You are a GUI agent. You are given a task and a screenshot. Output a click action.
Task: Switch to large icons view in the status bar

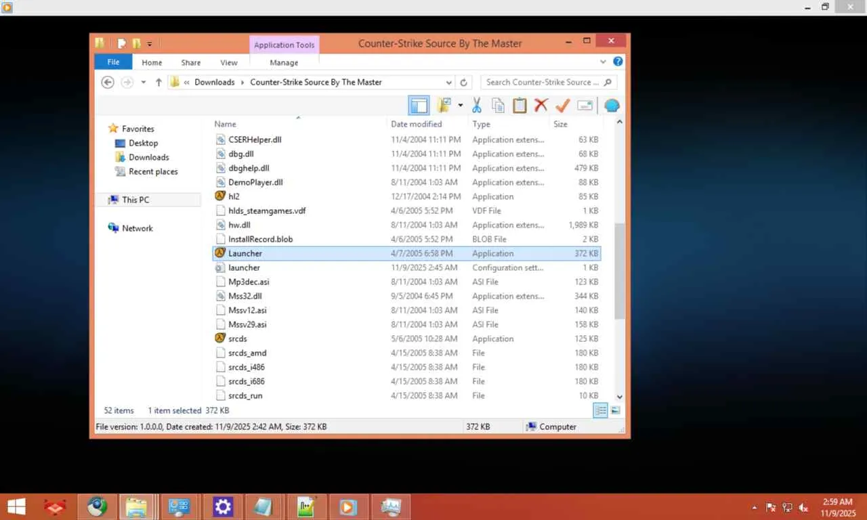click(615, 410)
